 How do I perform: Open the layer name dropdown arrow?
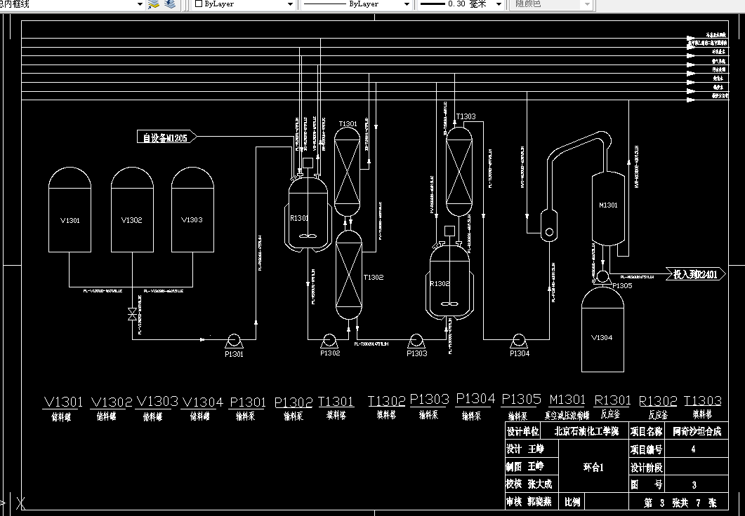(x=140, y=4)
